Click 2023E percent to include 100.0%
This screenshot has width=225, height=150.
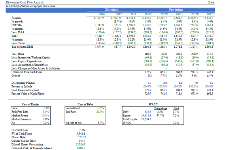tap(209, 86)
